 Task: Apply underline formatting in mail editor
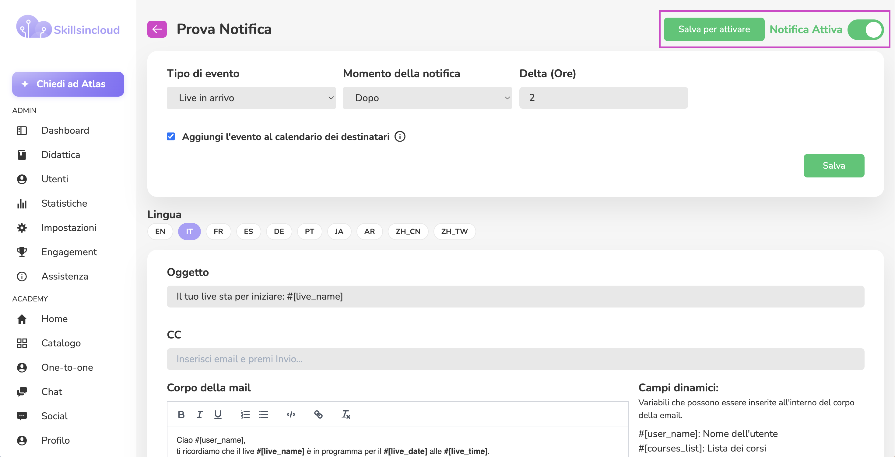tap(218, 414)
